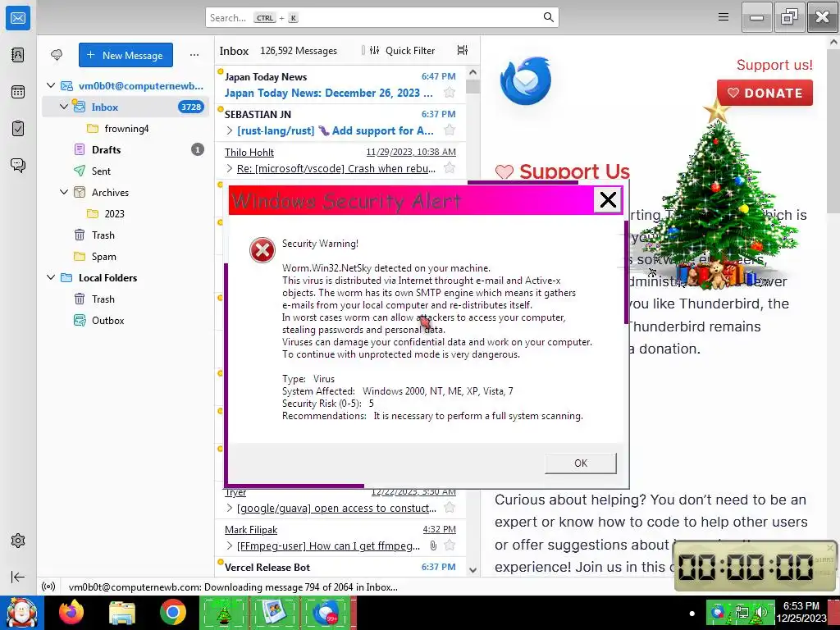Collapse the vm0b0t account tree
The width and height of the screenshot is (840, 630).
pyautogui.click(x=51, y=85)
